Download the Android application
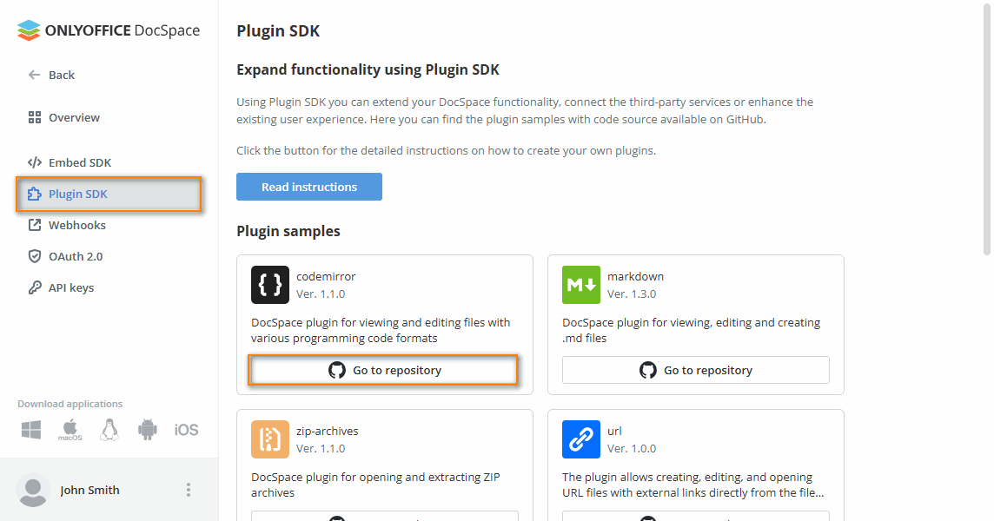This screenshot has height=521, width=994. pos(147,430)
